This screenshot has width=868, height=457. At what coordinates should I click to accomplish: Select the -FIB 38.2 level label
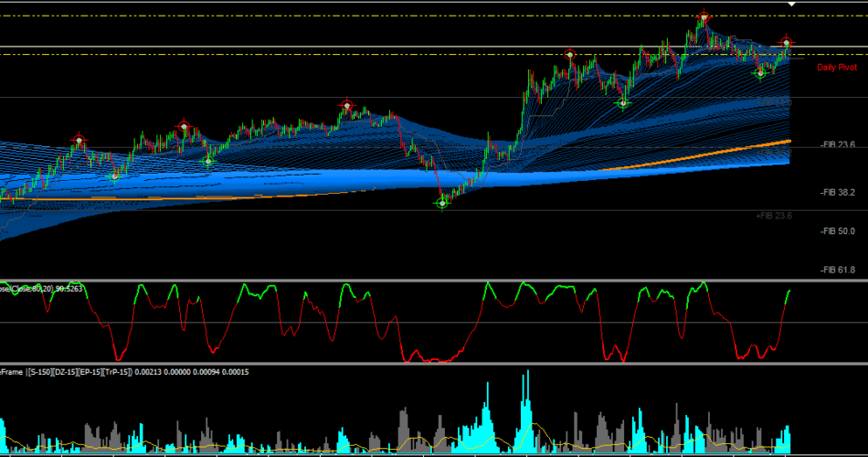837,192
